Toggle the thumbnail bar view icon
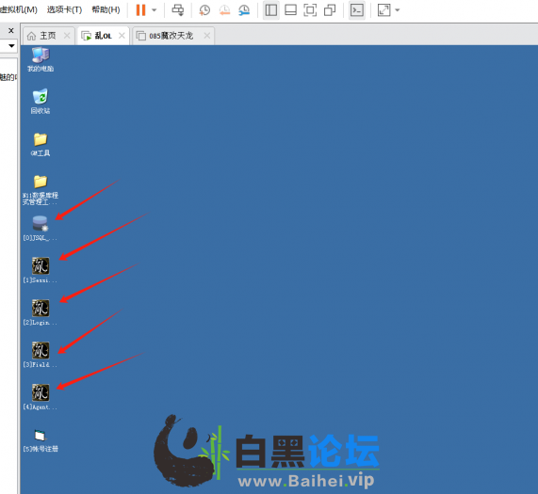 coord(290,10)
